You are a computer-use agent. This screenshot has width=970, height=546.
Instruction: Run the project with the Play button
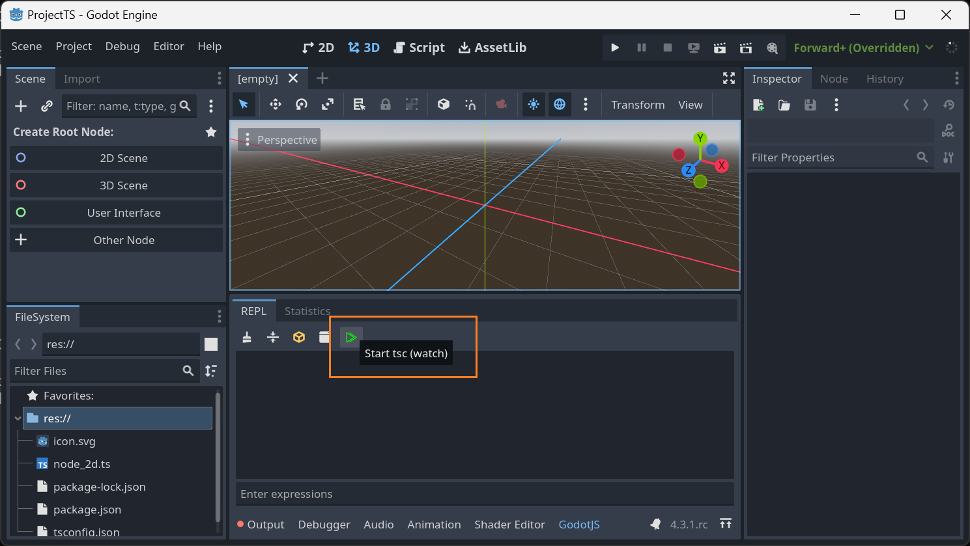[614, 48]
